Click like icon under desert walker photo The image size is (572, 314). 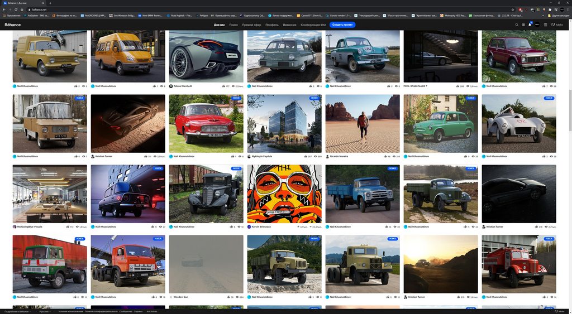point(385,156)
